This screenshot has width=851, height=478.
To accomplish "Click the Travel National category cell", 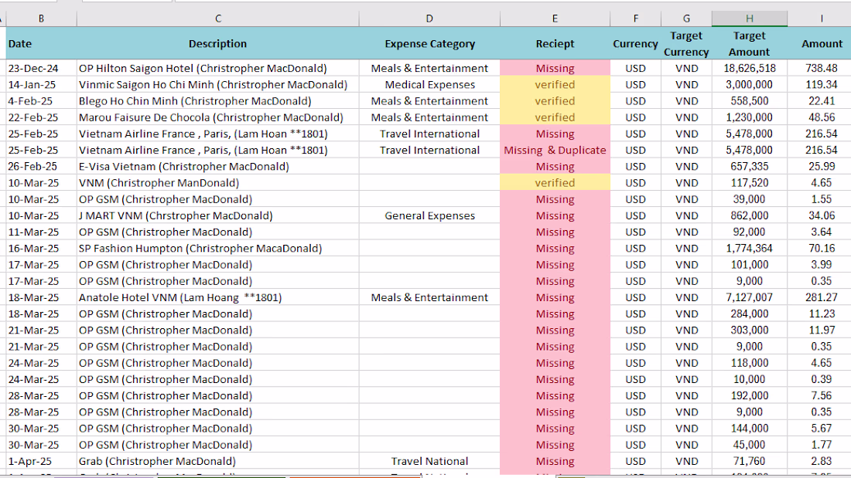I will coord(429,461).
